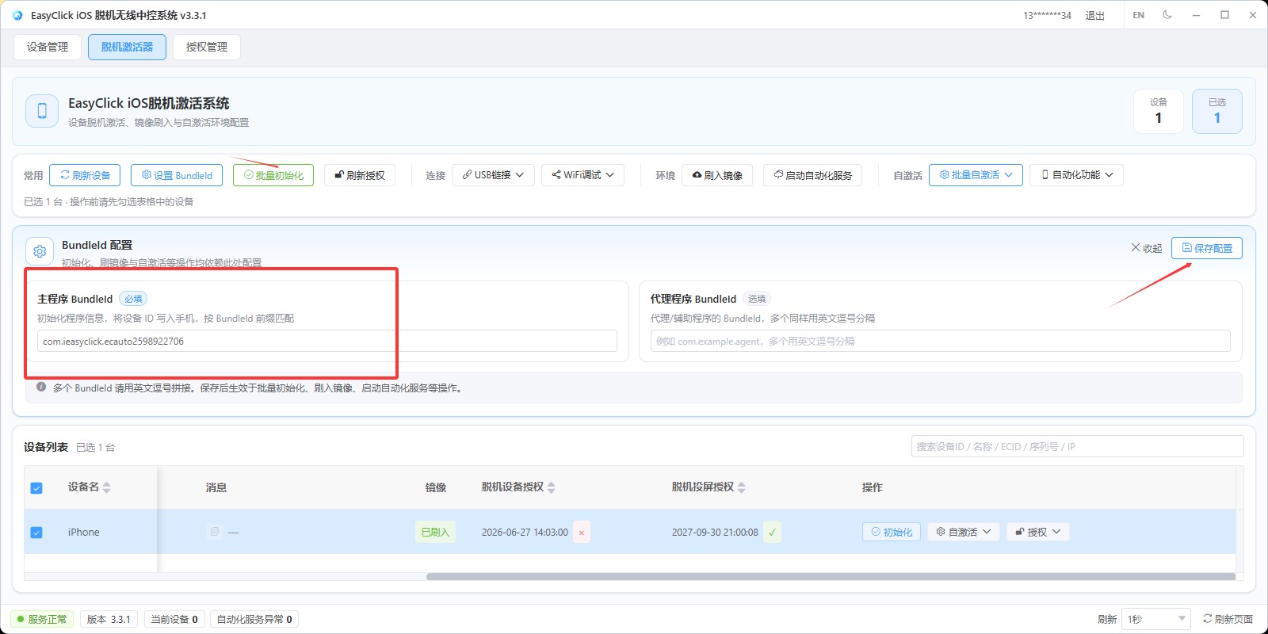This screenshot has width=1268, height=634.
Task: Click the 消息 column header
Action: point(216,487)
